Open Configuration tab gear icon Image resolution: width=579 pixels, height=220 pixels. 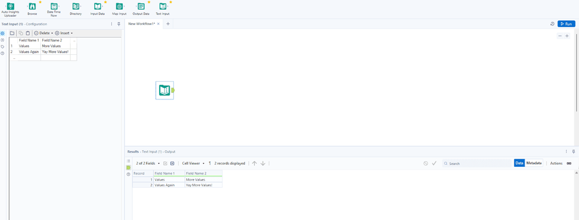2,33
